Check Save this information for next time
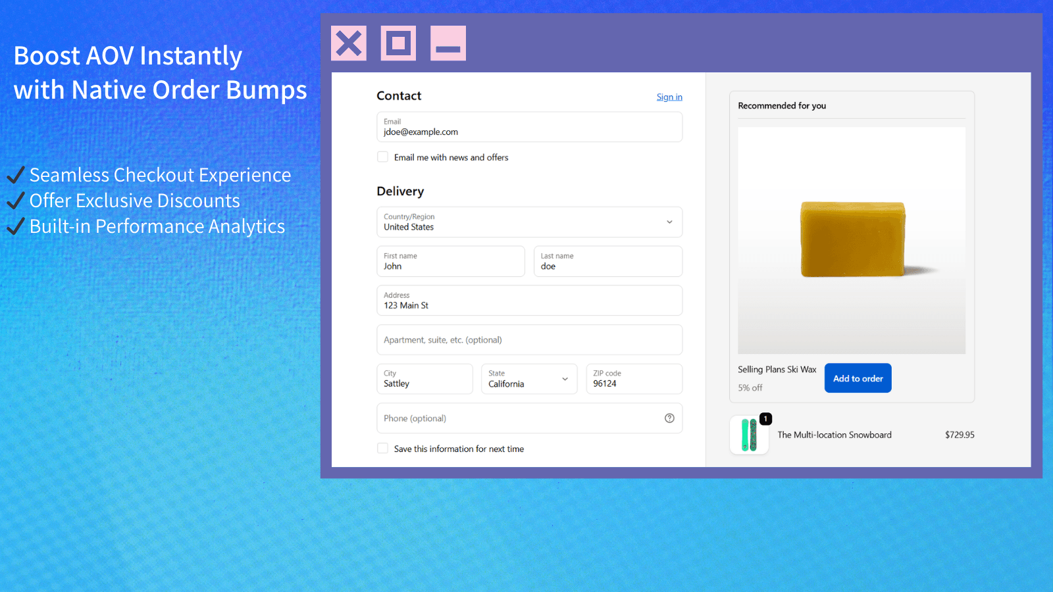Viewport: 1053px width, 592px height. coord(382,449)
